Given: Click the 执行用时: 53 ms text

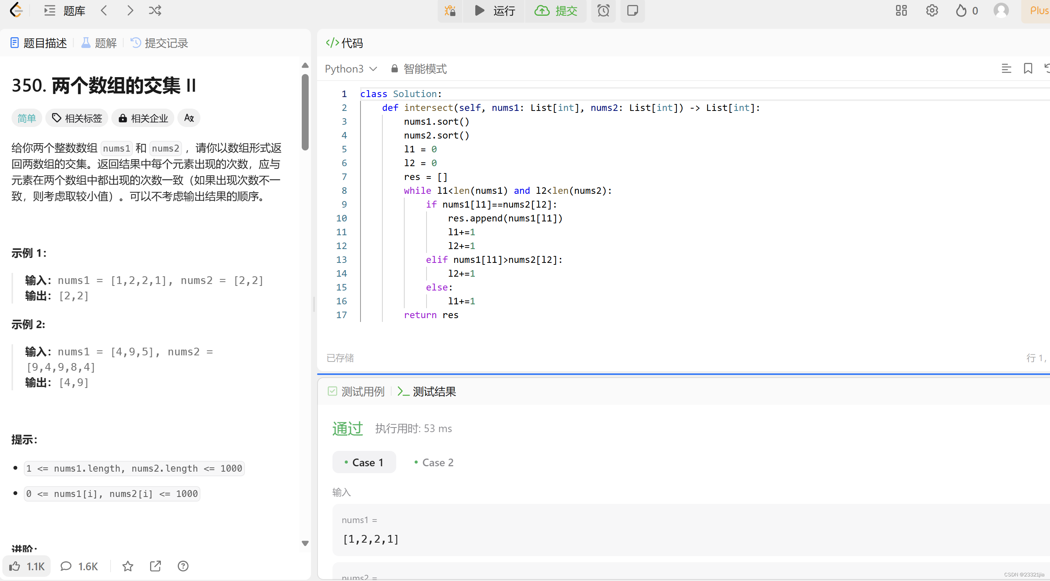Looking at the screenshot, I should 413,429.
